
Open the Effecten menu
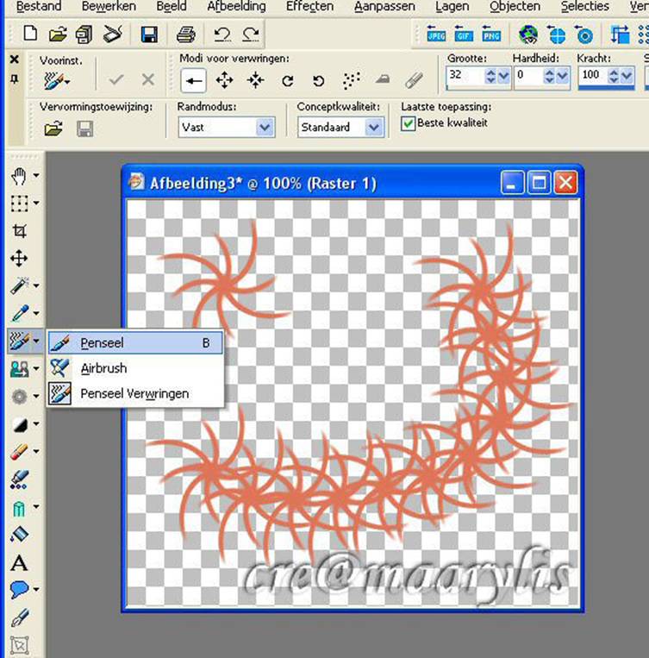pos(309,6)
